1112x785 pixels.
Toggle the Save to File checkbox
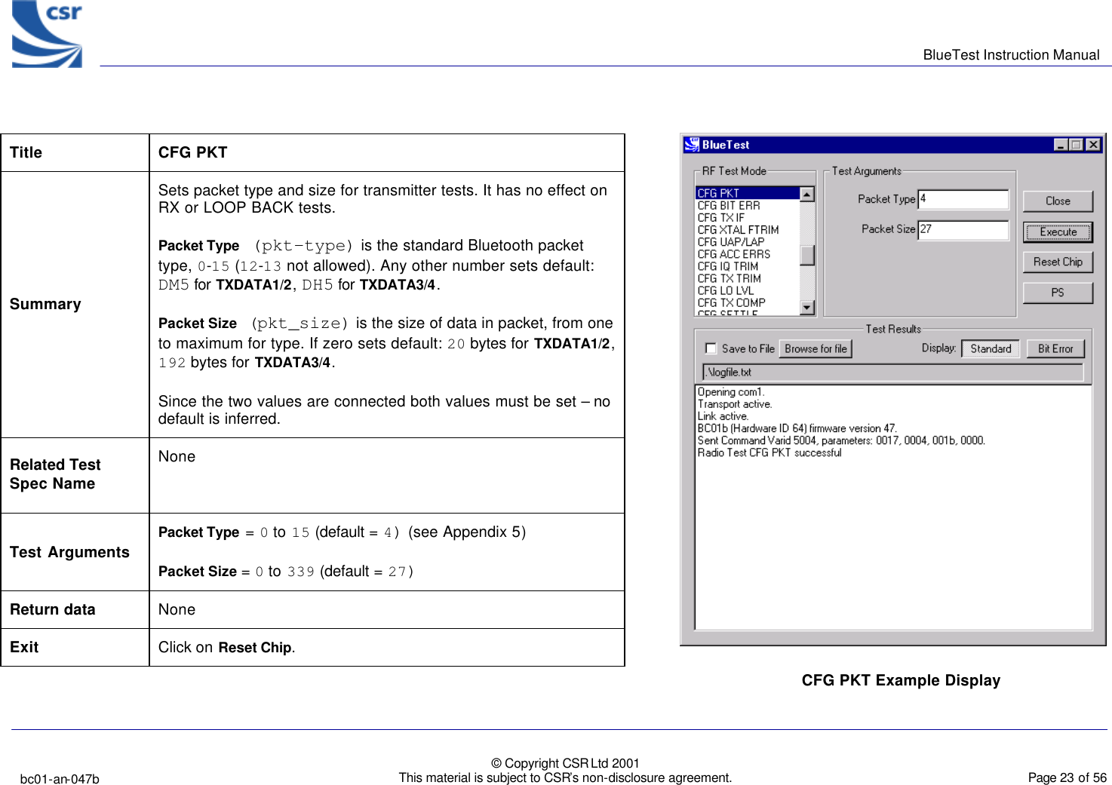pyautogui.click(x=711, y=348)
